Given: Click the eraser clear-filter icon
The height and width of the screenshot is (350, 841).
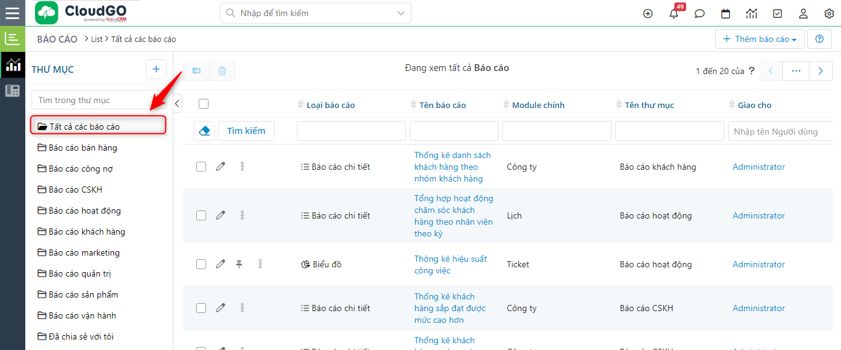Looking at the screenshot, I should [204, 131].
